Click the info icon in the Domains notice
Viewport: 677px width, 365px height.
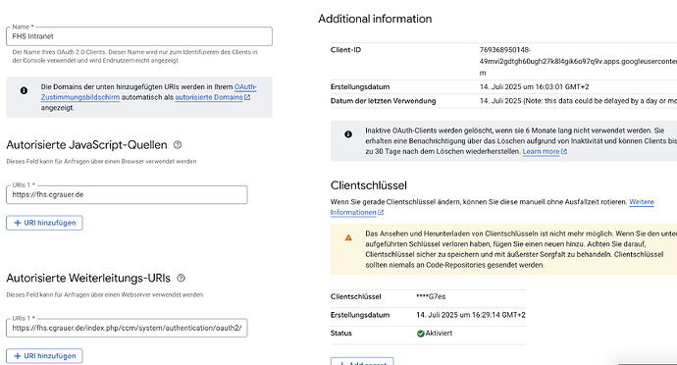click(24, 90)
